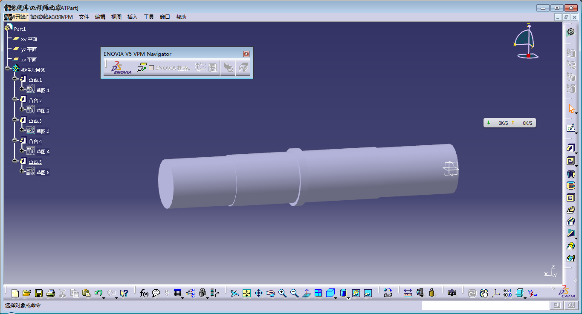
Task: Select the Hole tool icon
Action: tap(570, 198)
